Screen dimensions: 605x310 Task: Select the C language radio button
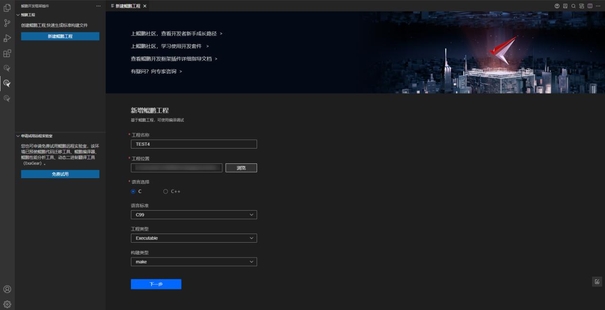(x=133, y=191)
